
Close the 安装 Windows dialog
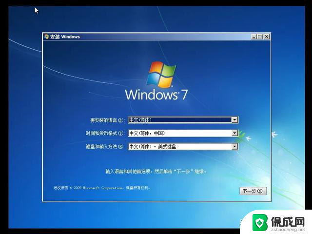point(267,37)
